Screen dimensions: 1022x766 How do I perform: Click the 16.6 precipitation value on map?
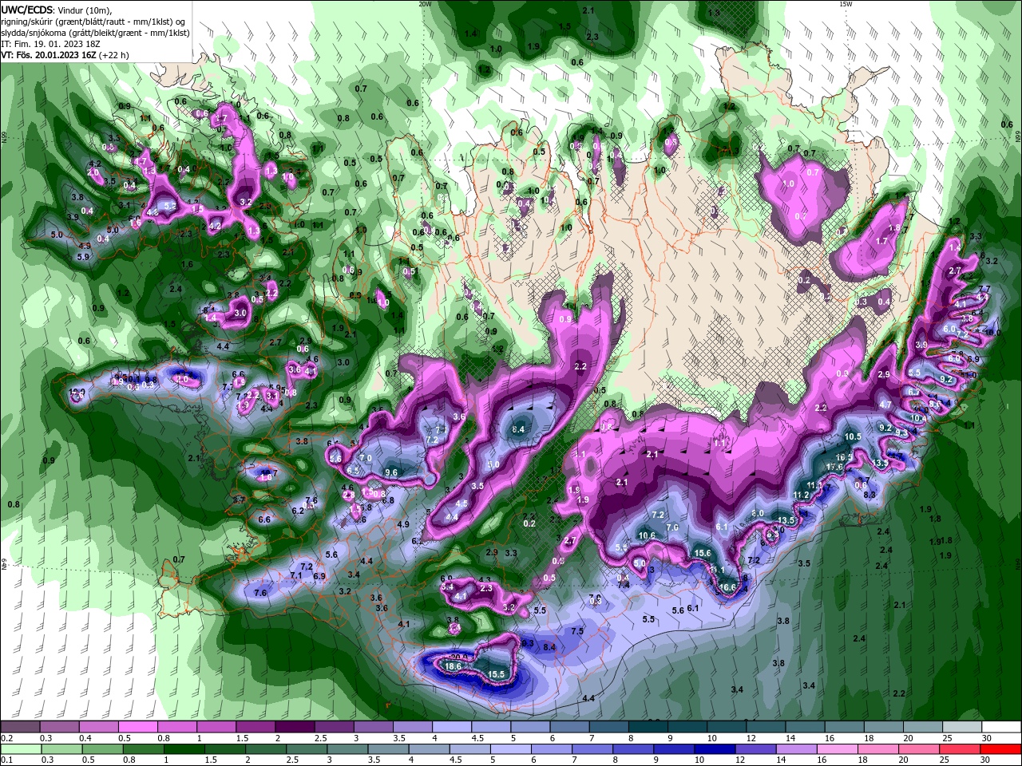pyautogui.click(x=727, y=587)
